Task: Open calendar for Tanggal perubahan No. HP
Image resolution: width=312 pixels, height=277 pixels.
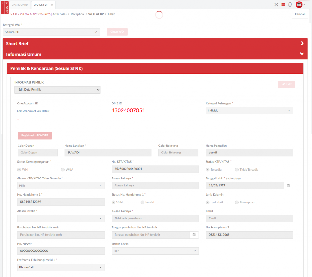Action: pyautogui.click(x=194, y=235)
